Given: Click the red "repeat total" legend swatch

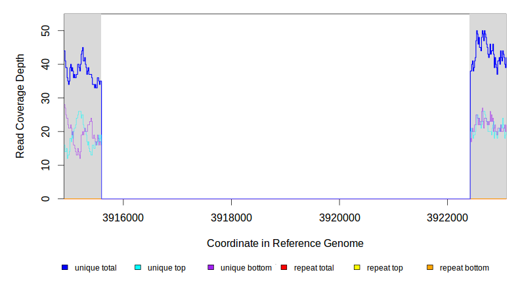Looking at the screenshot, I should pyautogui.click(x=284, y=268).
